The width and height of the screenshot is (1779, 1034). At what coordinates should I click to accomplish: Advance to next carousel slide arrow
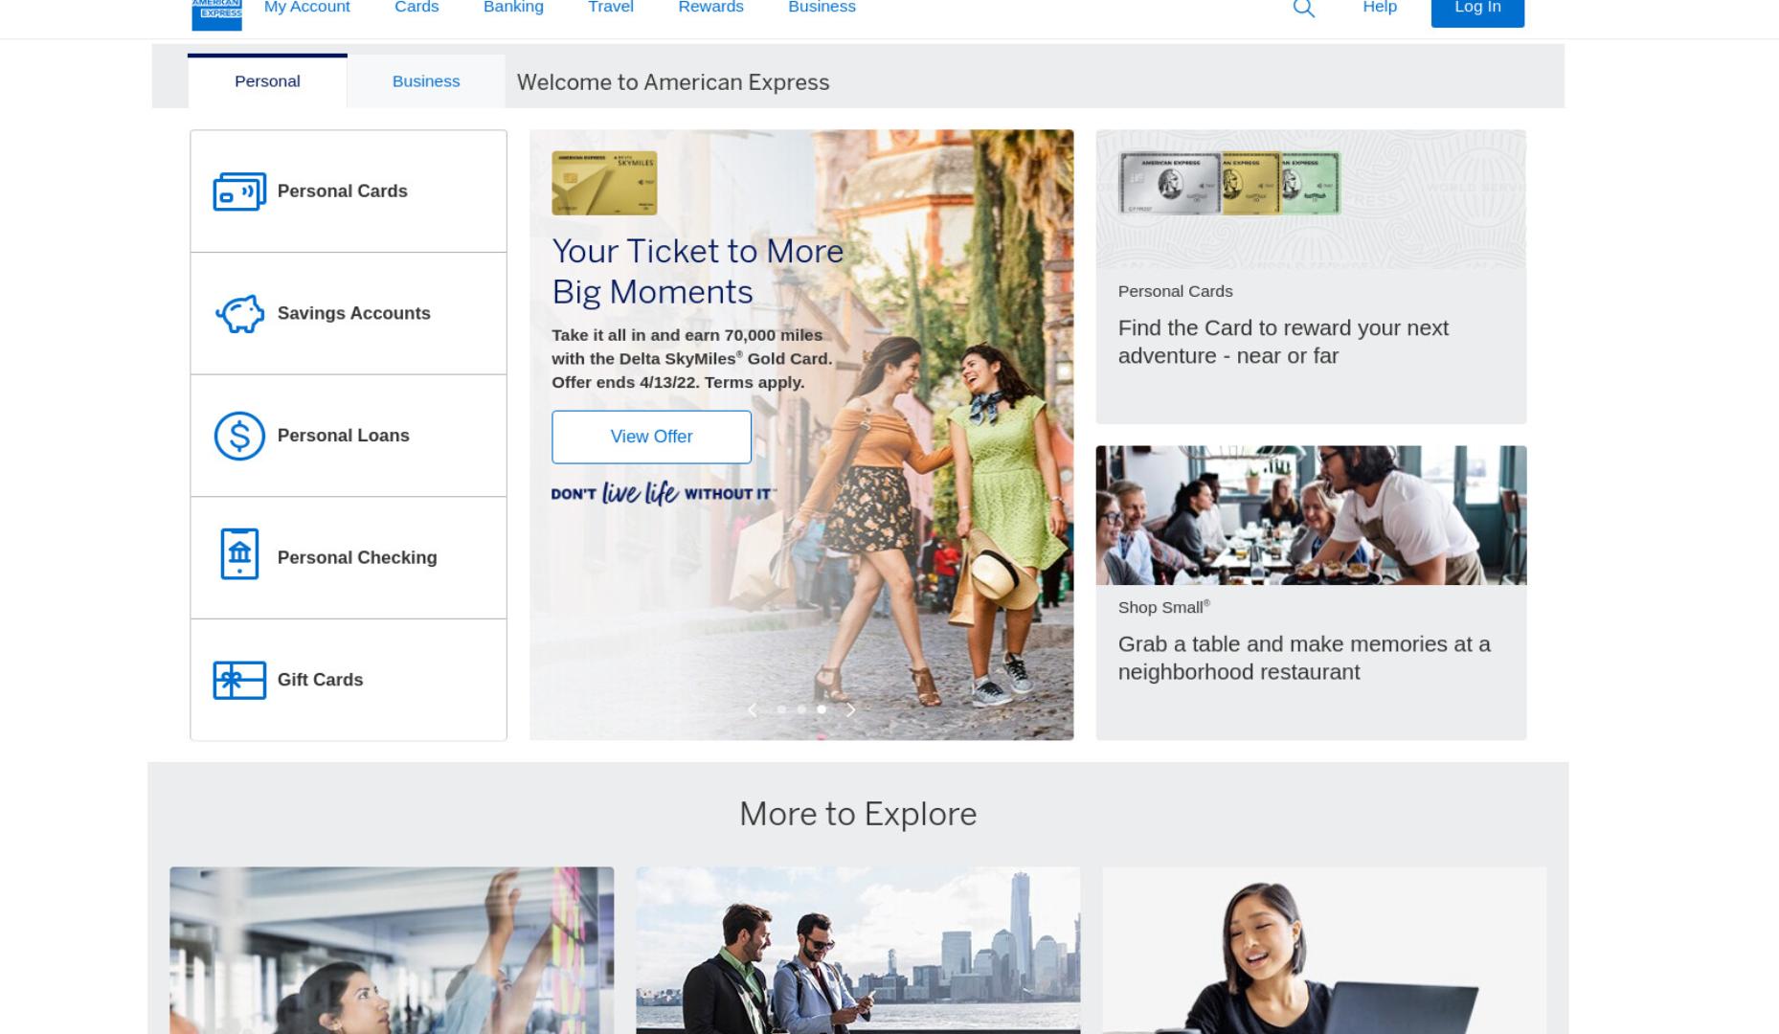click(850, 710)
